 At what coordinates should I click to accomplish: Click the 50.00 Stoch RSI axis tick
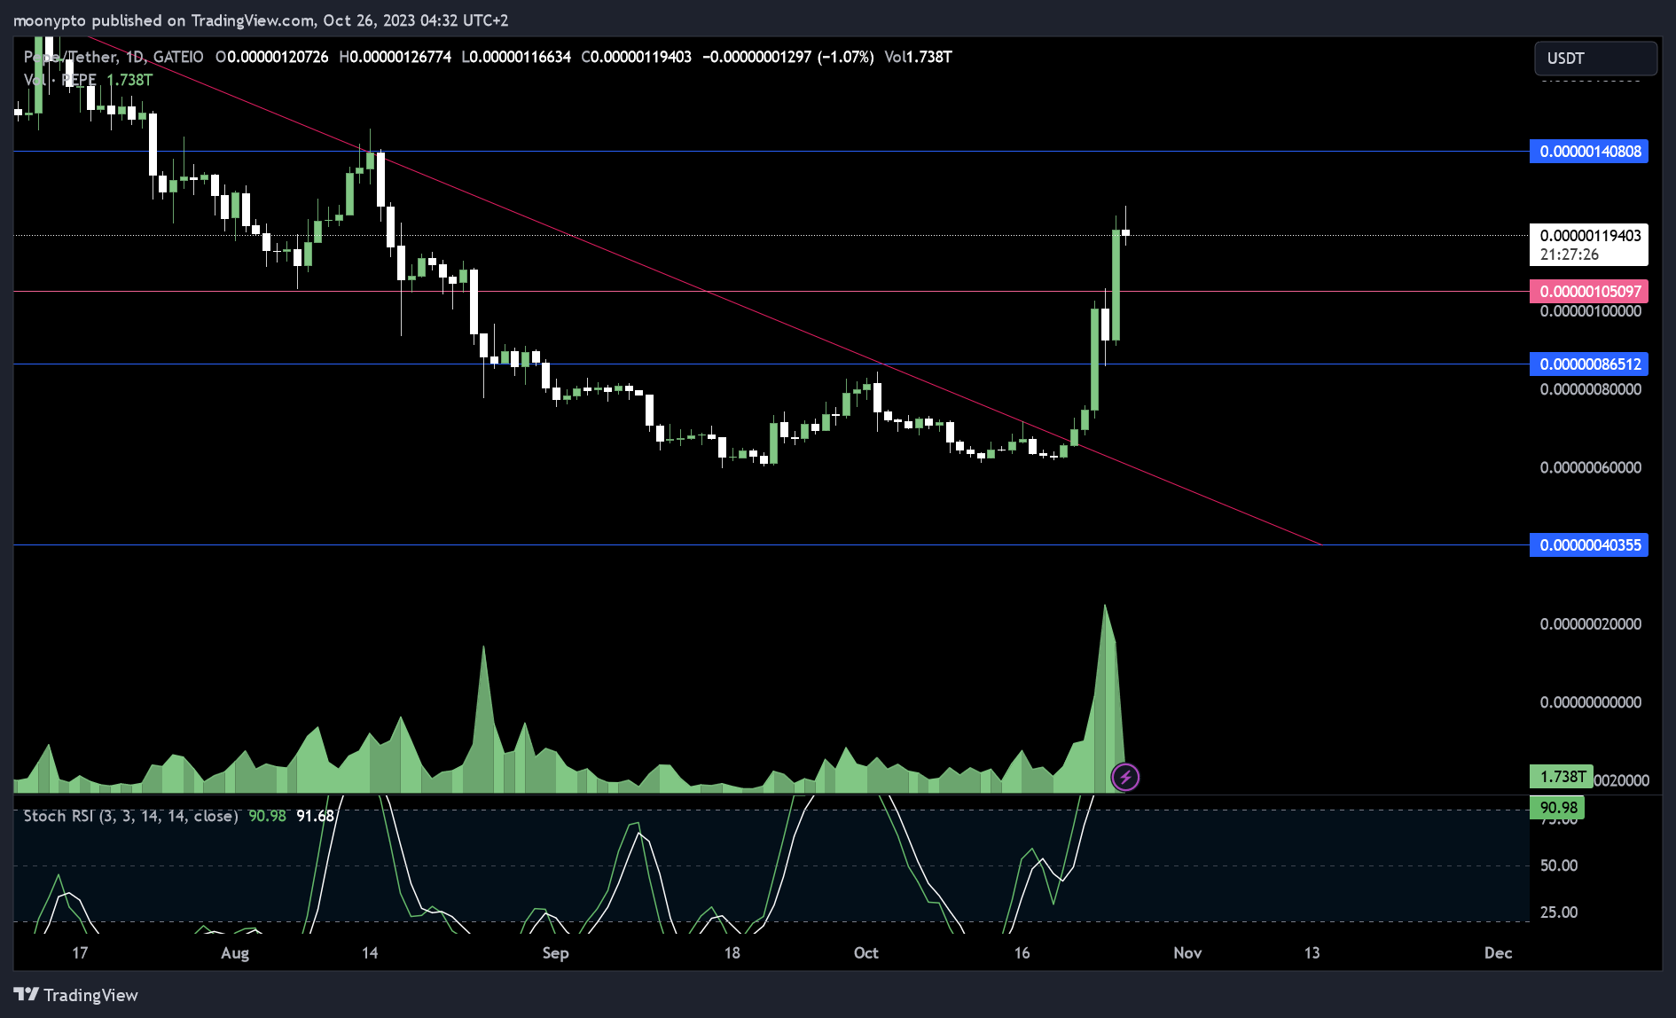tap(1559, 866)
